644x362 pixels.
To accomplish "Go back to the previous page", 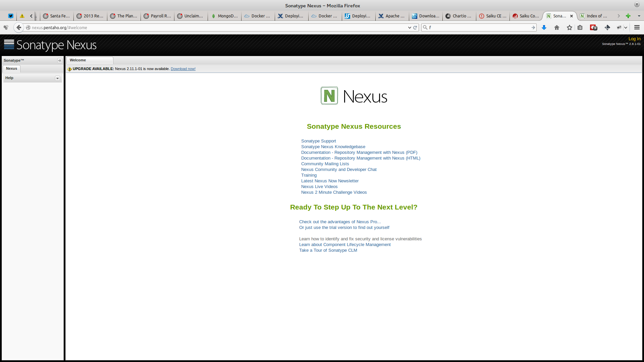I will point(19,27).
